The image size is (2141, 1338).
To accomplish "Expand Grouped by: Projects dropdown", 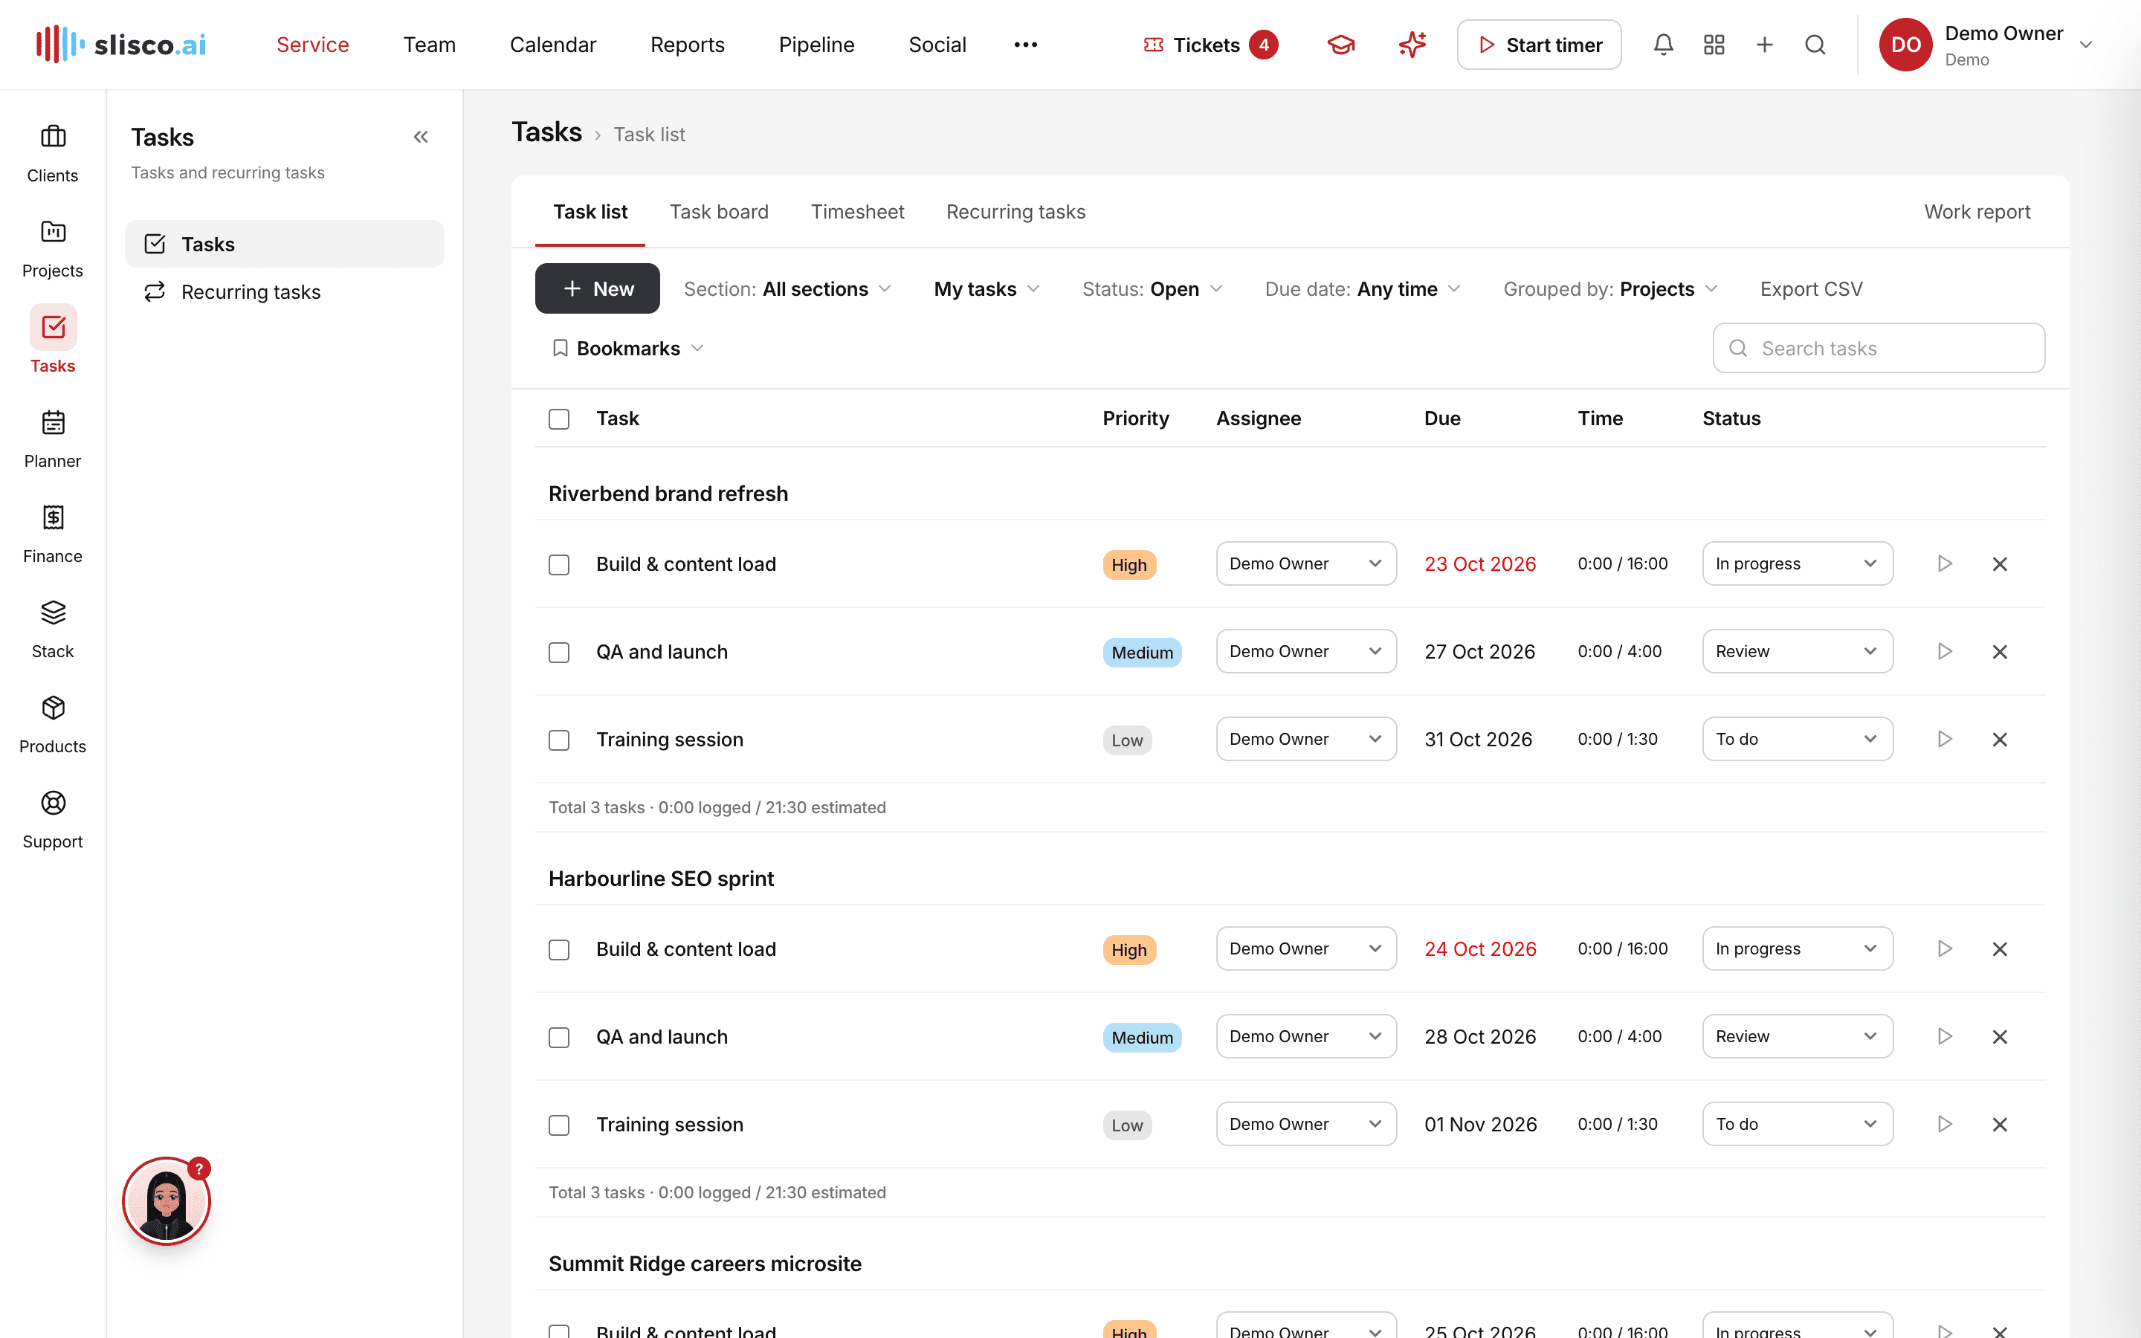I will (x=1610, y=289).
